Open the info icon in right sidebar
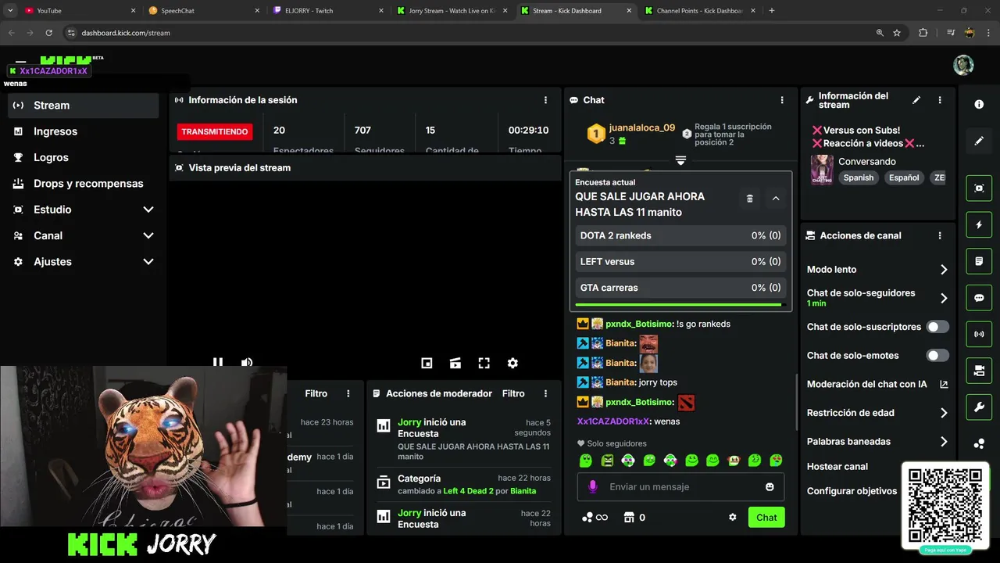The width and height of the screenshot is (1000, 563). (979, 105)
